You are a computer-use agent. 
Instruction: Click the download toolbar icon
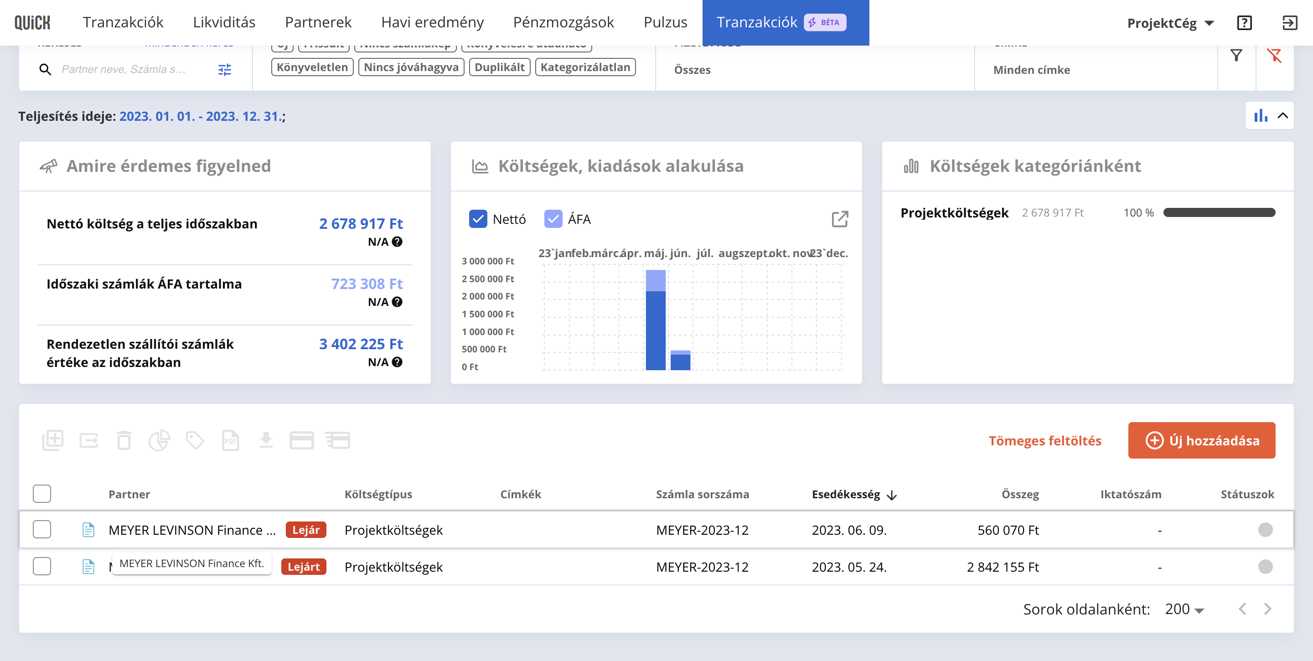pyautogui.click(x=266, y=440)
